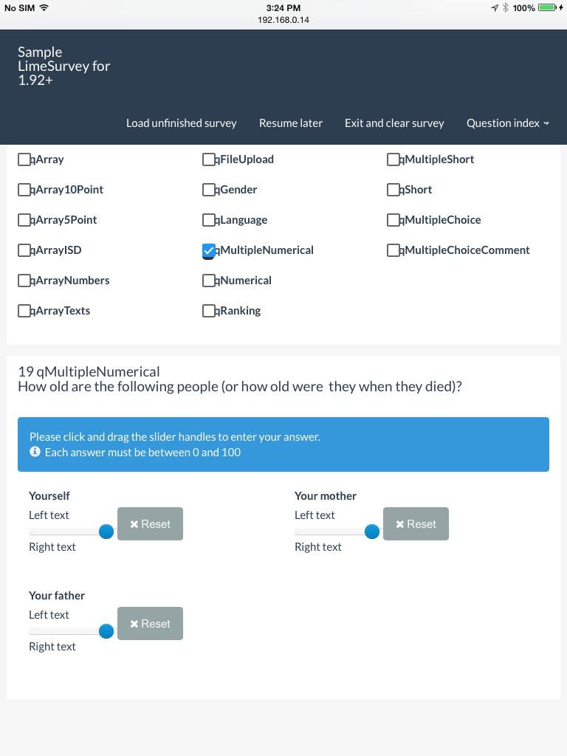The image size is (567, 756).
Task: Tap the Bluetooth icon in the status bar
Action: (x=505, y=7)
